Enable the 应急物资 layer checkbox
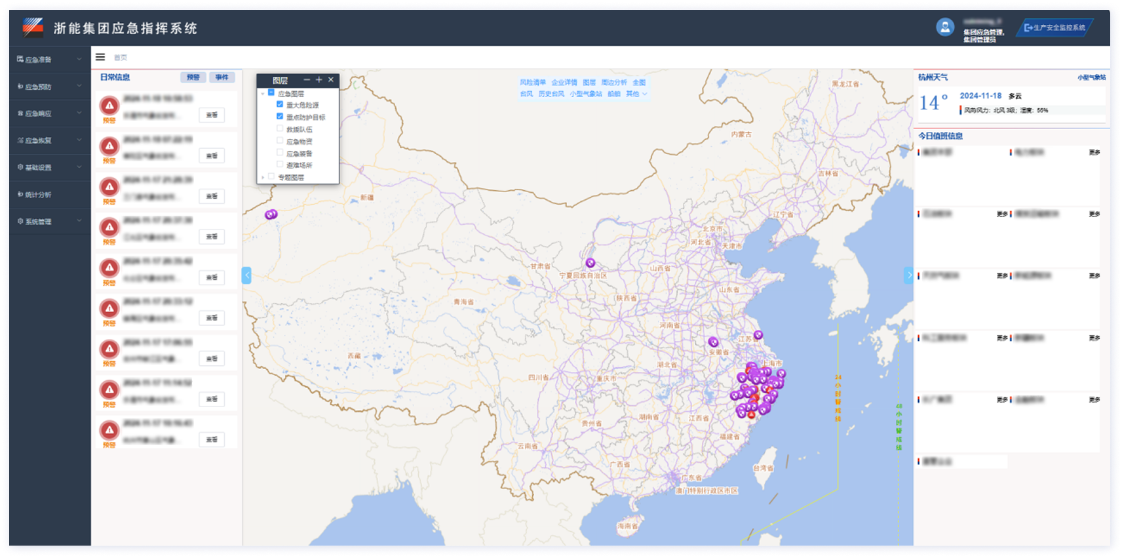 click(280, 140)
